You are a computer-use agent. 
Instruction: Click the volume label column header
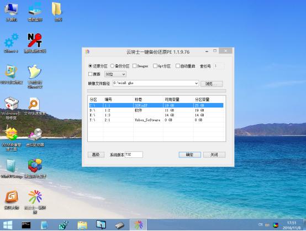pos(139,100)
